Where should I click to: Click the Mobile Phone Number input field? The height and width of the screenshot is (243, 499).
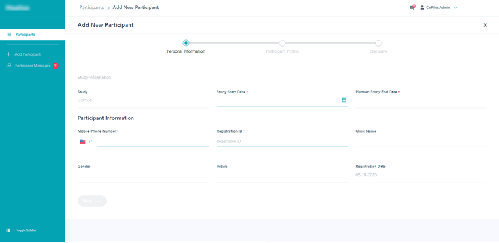pyautogui.click(x=153, y=142)
